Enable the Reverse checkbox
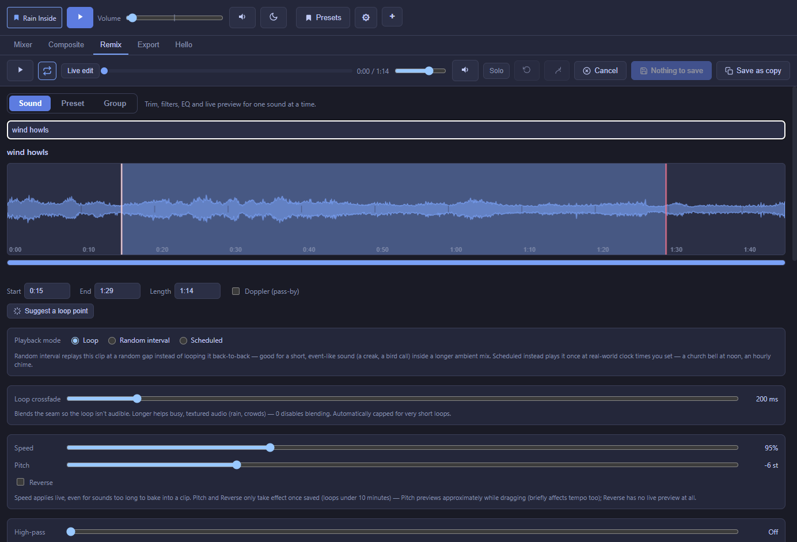 point(20,482)
